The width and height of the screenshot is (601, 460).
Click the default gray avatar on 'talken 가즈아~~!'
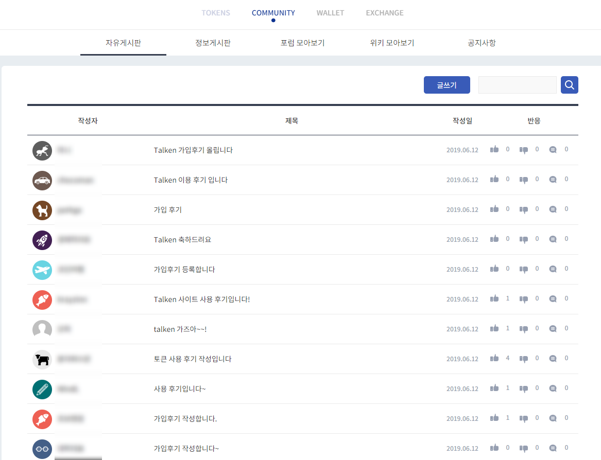point(42,330)
